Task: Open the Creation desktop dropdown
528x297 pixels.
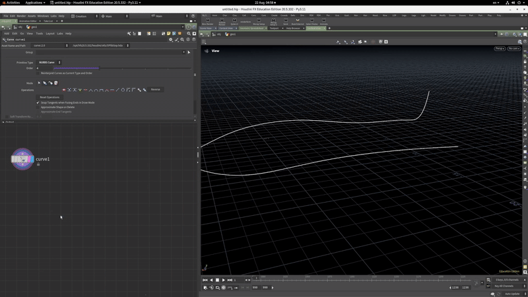Action: [84, 16]
